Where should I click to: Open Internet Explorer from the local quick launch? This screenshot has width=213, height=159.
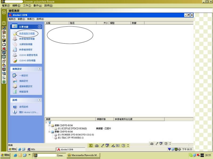pos(15,155)
